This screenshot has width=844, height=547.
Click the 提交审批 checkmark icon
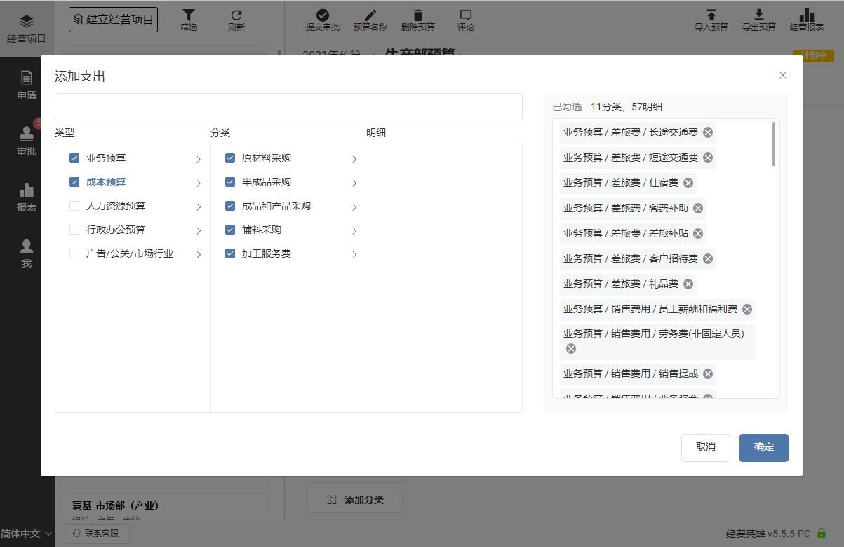(x=322, y=15)
